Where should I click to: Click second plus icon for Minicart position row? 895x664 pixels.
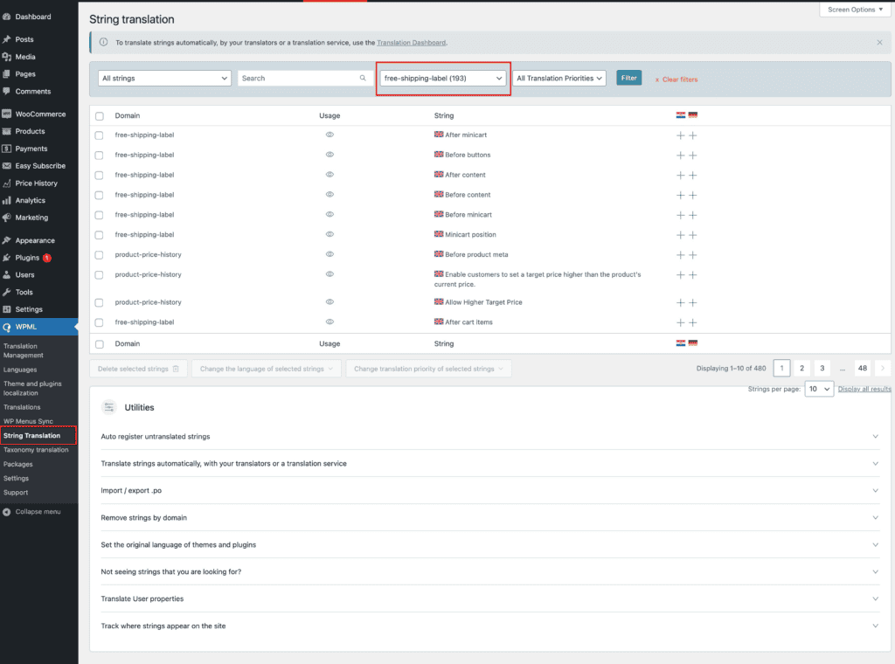tap(692, 235)
